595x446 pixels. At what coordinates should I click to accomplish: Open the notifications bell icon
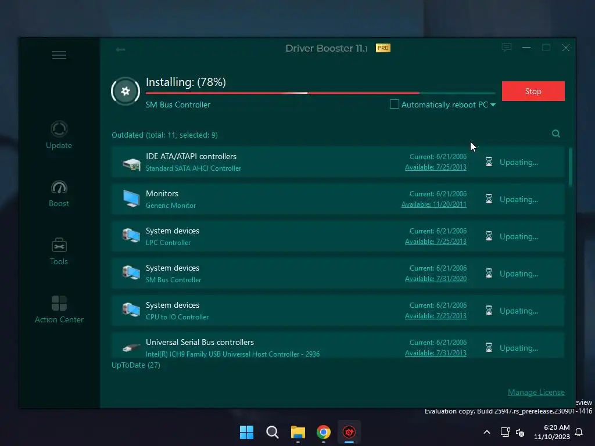pos(579,432)
